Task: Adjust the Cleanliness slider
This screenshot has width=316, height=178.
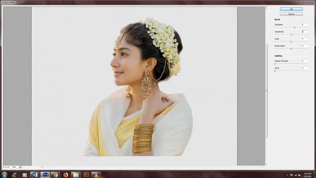Action: point(291,35)
